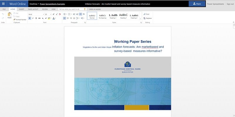Viewport: 235px width, 117px height.
Task: Click the Share button
Action: (x=197, y=4)
